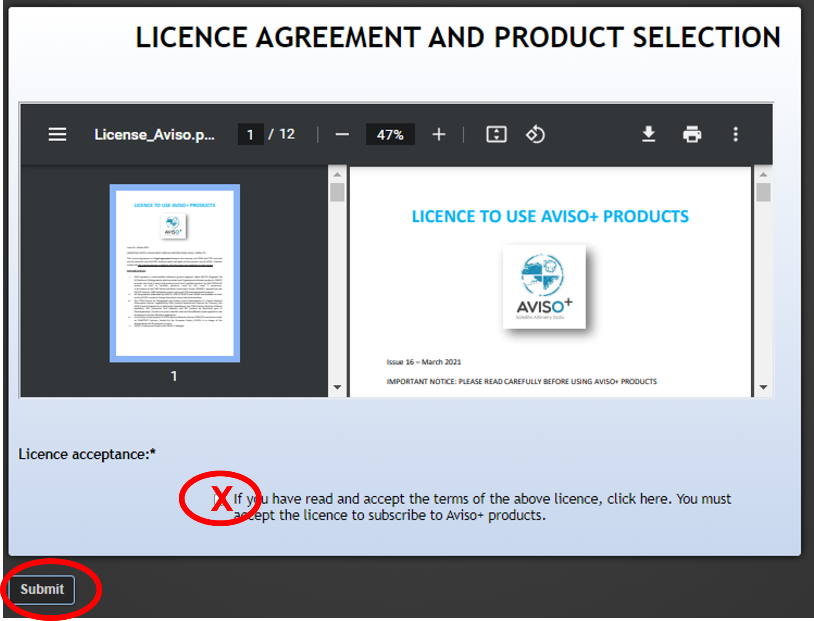Click the thumbnail panel scrollbar thumb
This screenshot has height=621, width=814.
[337, 192]
